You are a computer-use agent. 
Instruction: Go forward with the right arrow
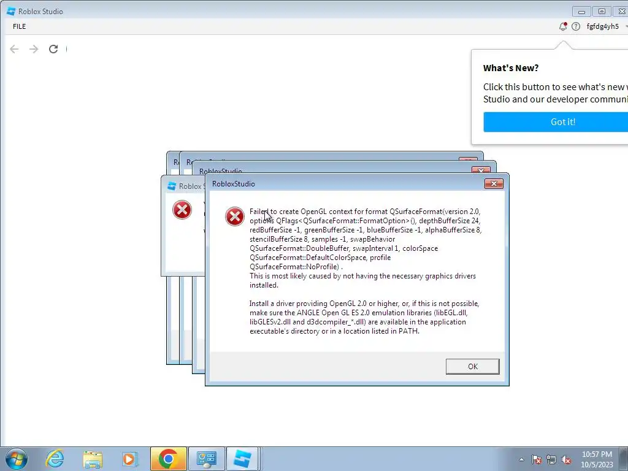pyautogui.click(x=34, y=49)
